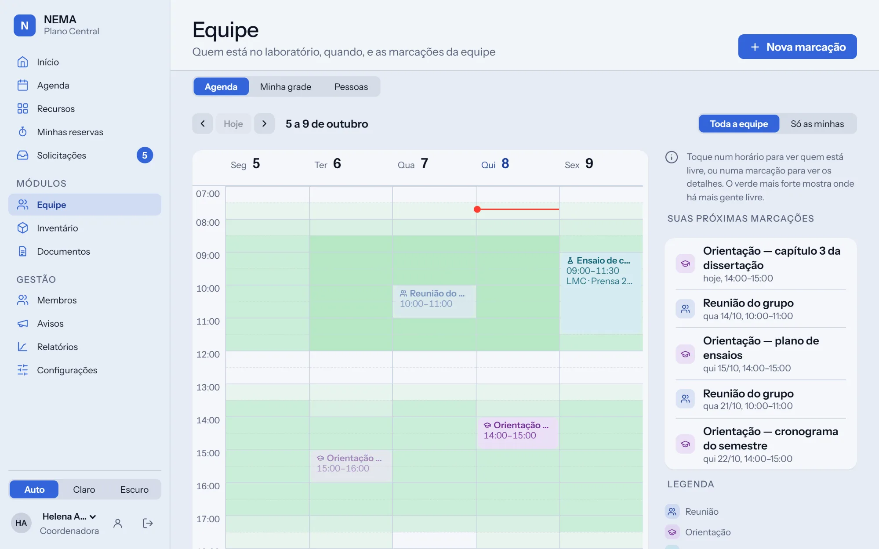Filter to Só as minhas
Screen dimensions: 879x549
point(817,124)
